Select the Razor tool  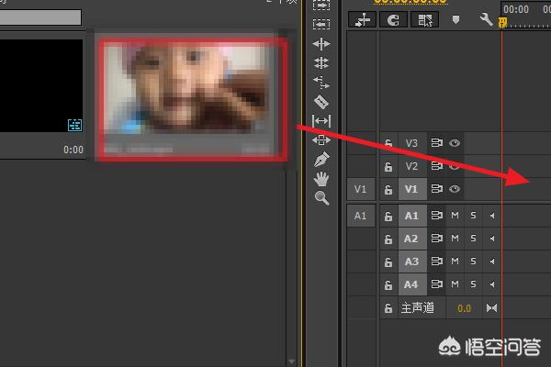(x=321, y=102)
